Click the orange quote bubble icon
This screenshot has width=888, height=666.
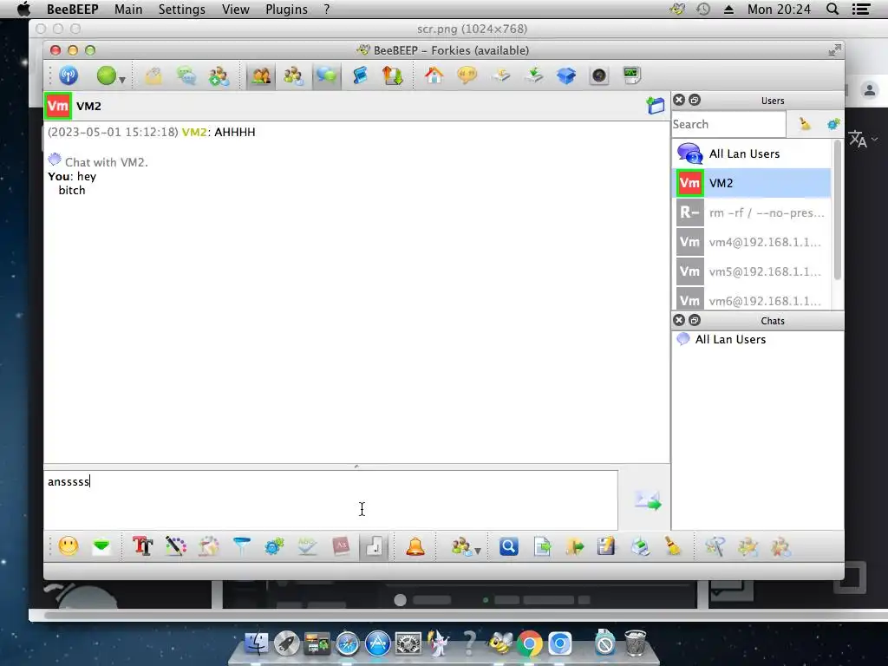click(x=467, y=75)
